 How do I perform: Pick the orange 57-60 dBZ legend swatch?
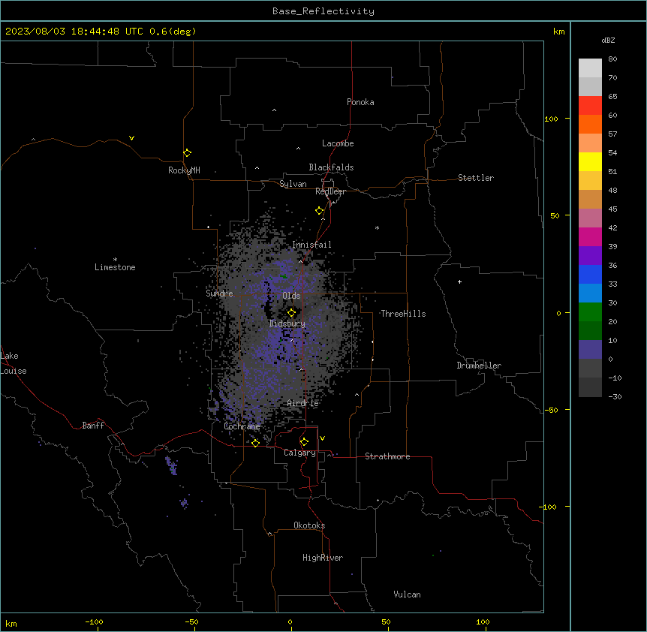(590, 124)
